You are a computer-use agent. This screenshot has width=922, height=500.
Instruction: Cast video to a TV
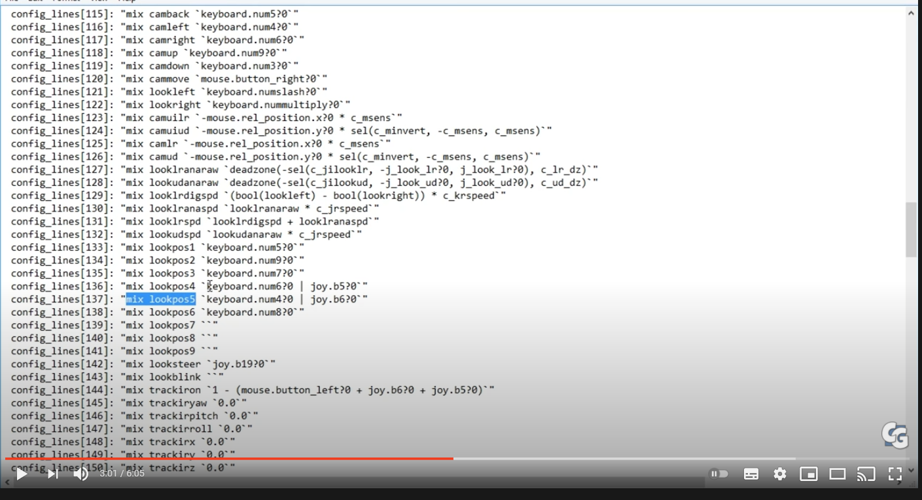(866, 474)
